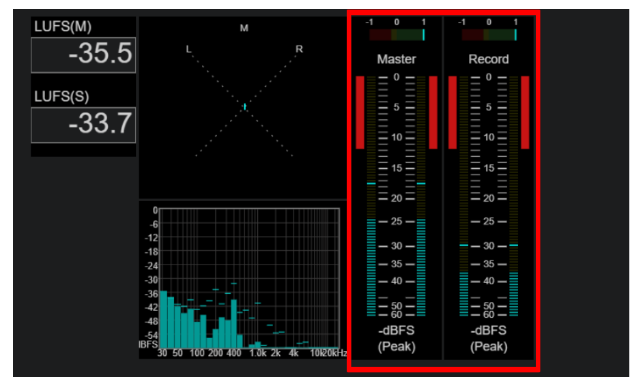Click the -dBFS (Peak) label under Master
Viewport: 630px width, 377px height.
[397, 338]
